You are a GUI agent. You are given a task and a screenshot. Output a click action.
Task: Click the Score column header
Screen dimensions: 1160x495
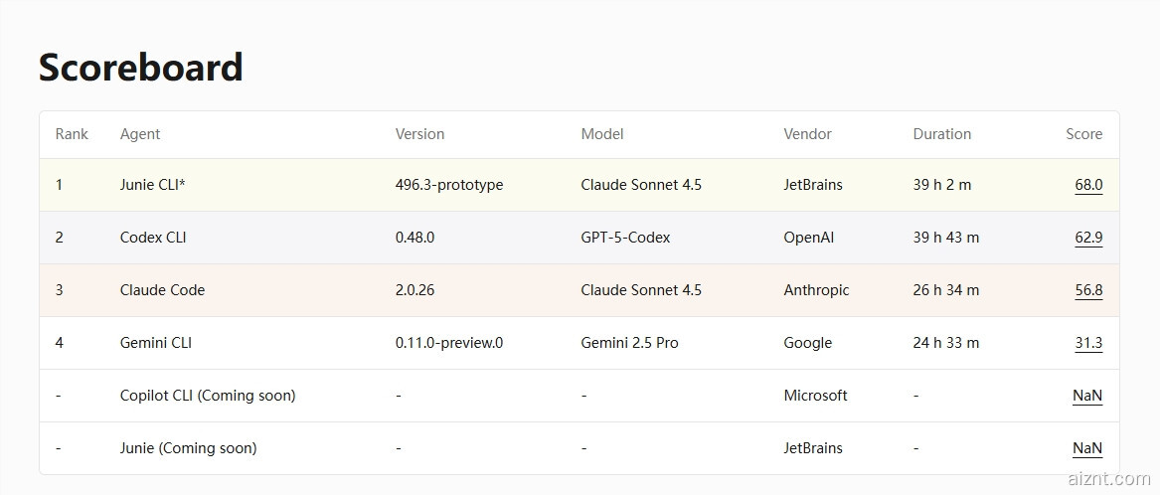click(x=1083, y=134)
